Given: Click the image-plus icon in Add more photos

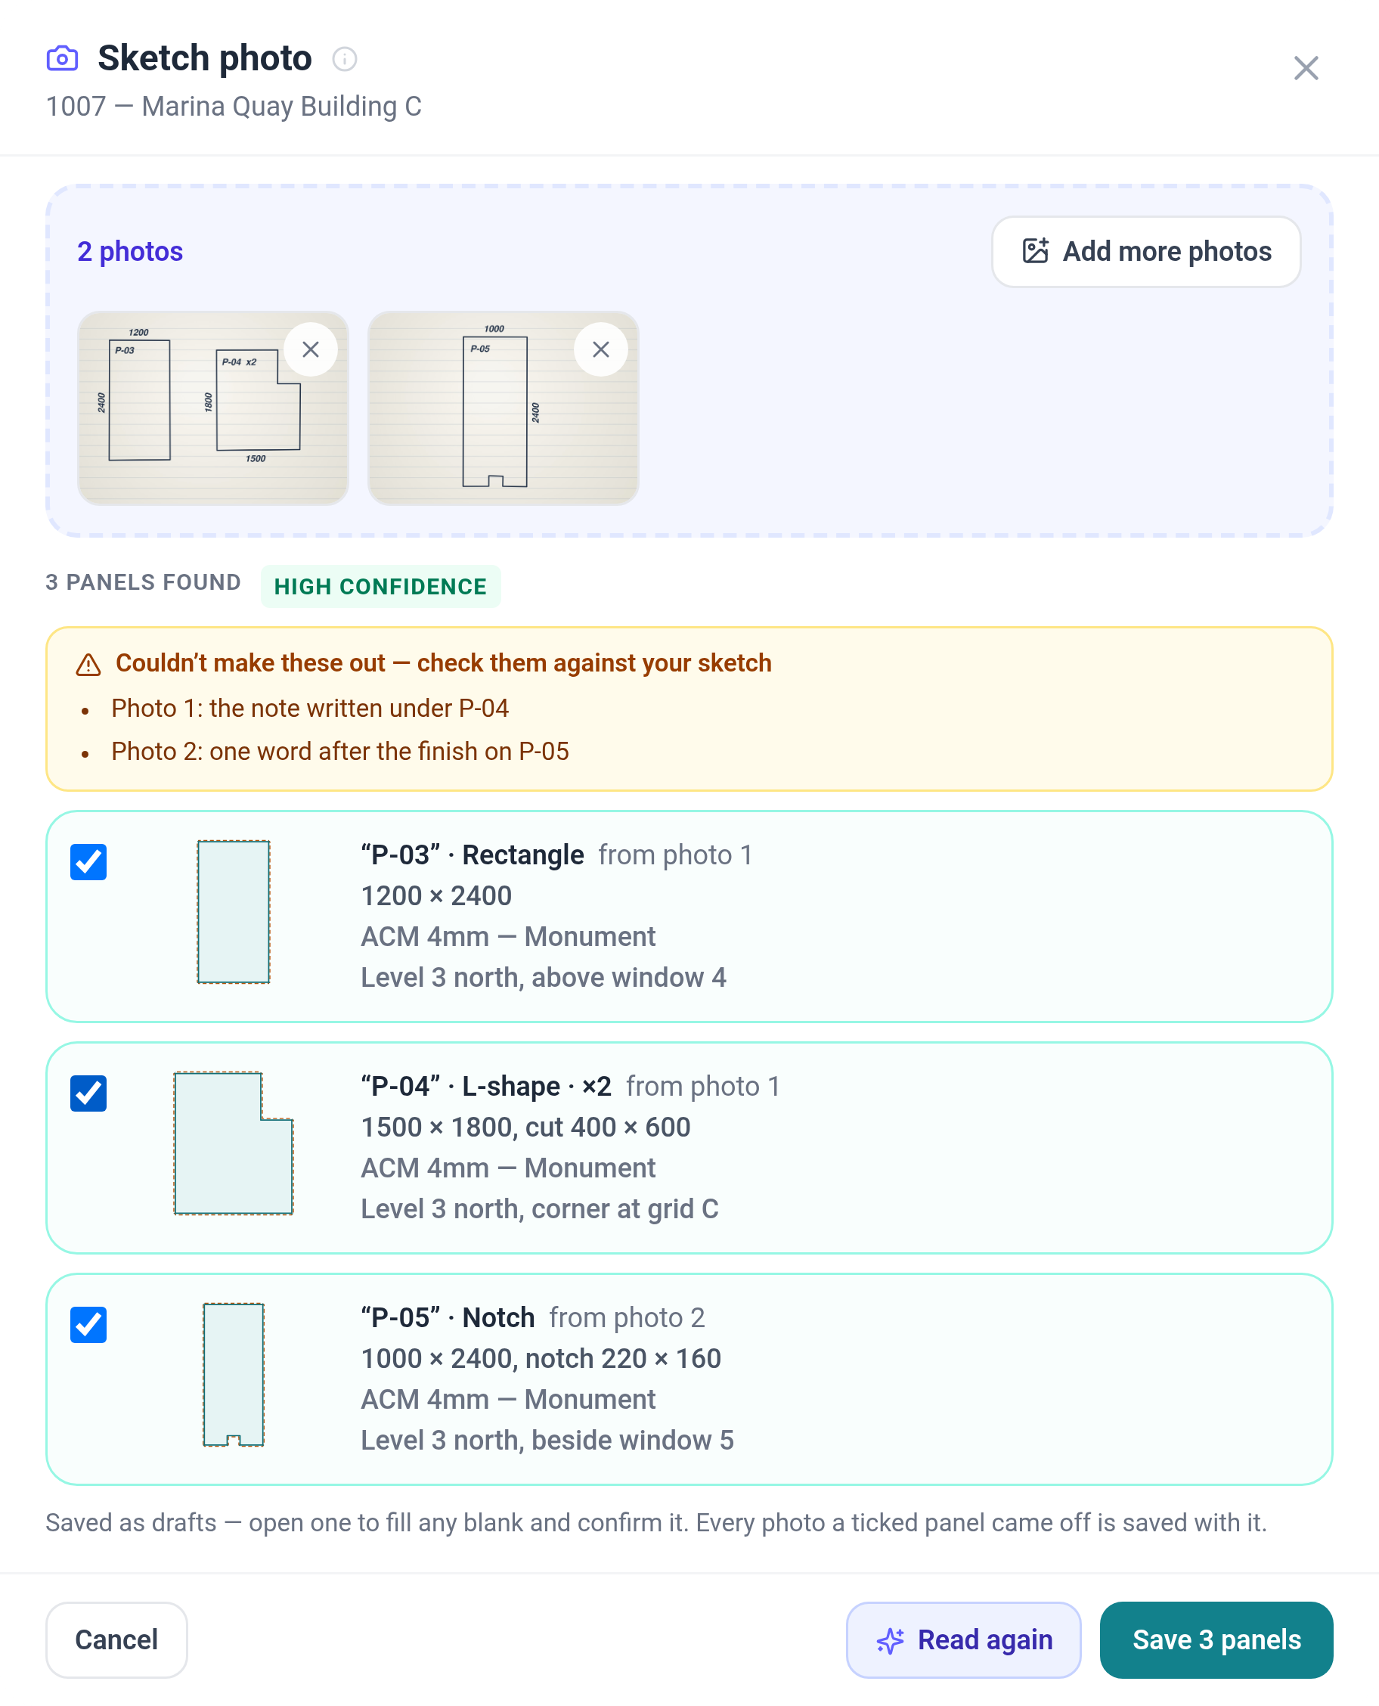Looking at the screenshot, I should tap(1035, 251).
